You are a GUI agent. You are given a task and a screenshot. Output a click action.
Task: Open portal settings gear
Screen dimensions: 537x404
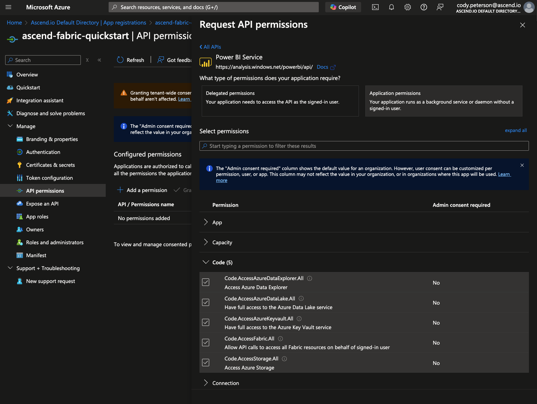pyautogui.click(x=407, y=7)
